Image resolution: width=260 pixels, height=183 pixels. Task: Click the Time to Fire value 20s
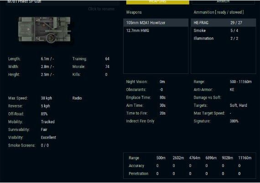pos(162,113)
